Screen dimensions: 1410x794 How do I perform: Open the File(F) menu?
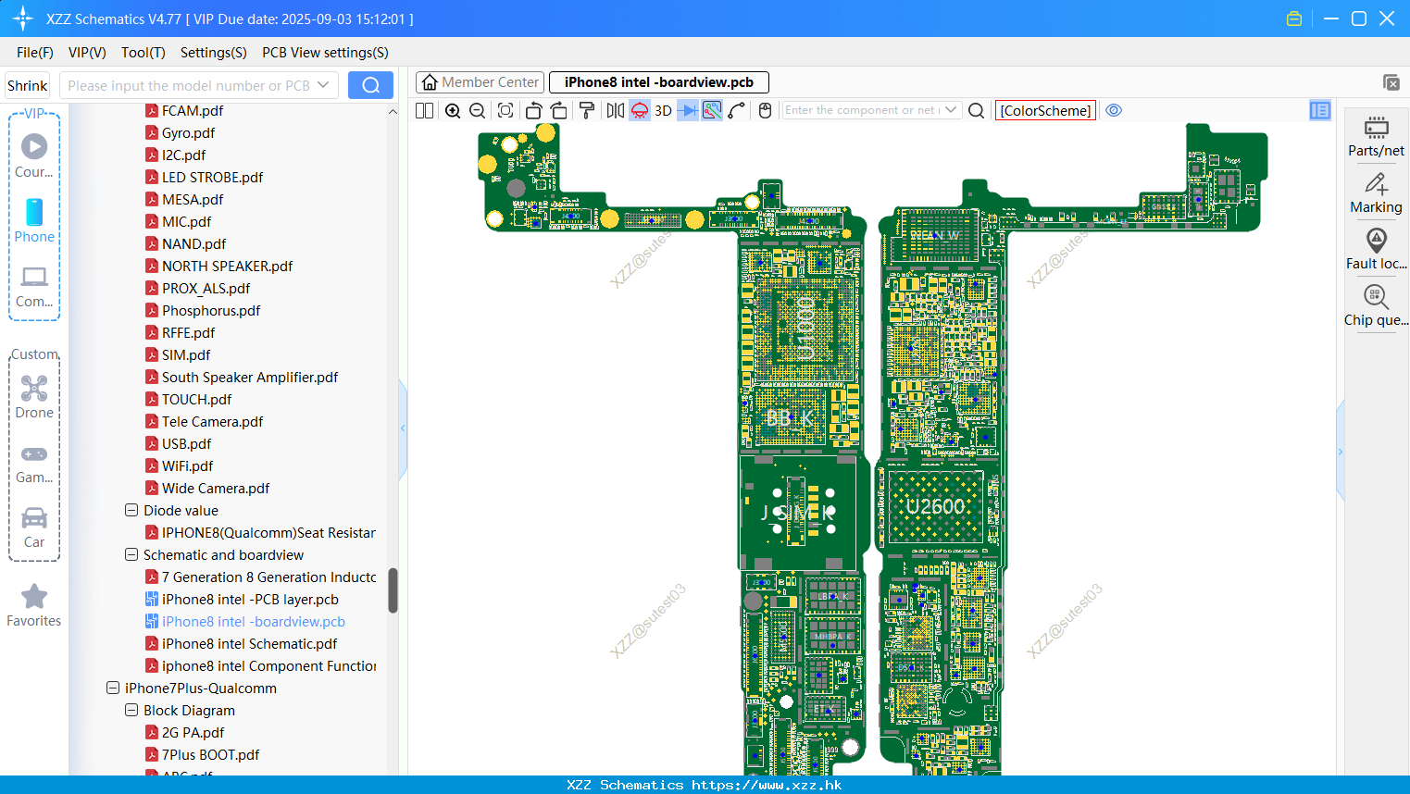tap(35, 53)
